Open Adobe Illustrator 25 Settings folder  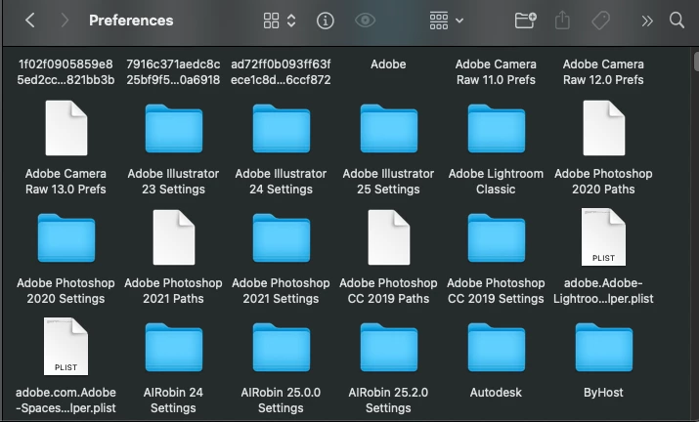pos(389,128)
